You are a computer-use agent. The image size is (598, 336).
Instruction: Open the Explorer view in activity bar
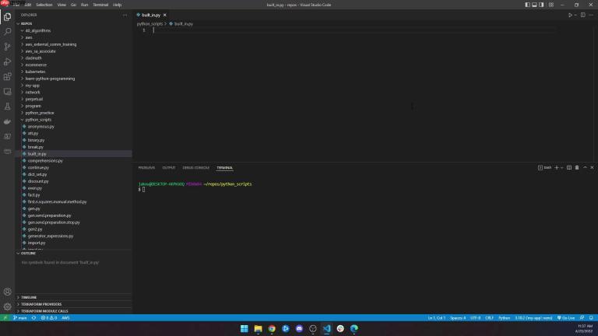pos(7,16)
